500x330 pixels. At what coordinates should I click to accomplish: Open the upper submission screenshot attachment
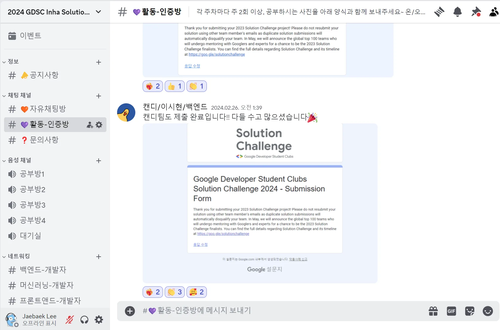tap(268, 50)
